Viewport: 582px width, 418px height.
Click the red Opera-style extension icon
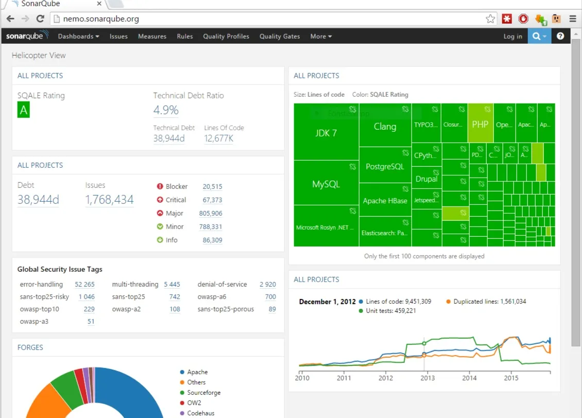523,19
